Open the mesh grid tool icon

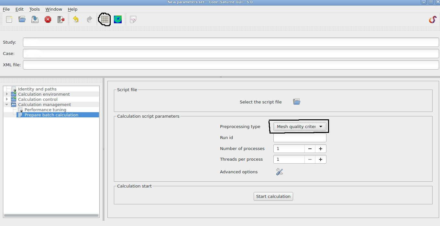[104, 20]
